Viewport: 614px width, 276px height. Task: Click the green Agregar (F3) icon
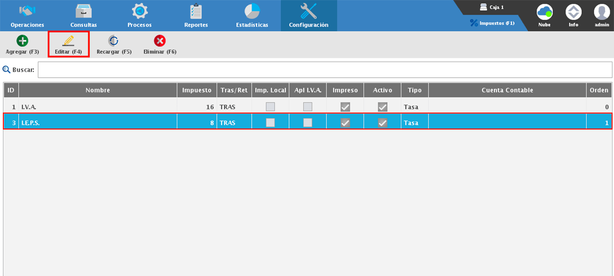click(x=22, y=41)
